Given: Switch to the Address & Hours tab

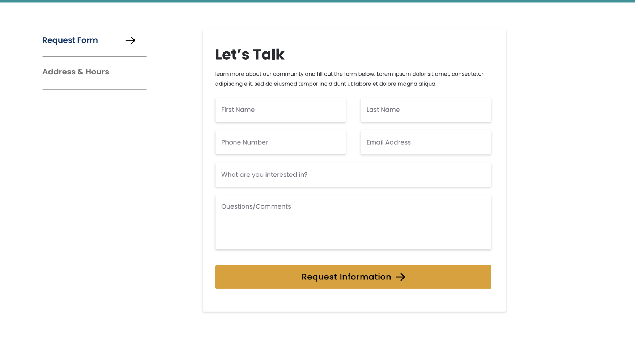Looking at the screenshot, I should (76, 72).
